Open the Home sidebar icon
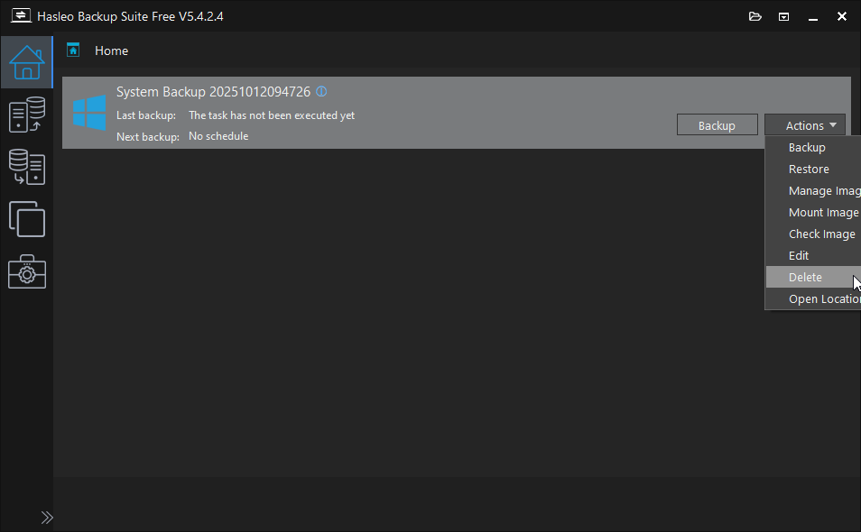 26,62
